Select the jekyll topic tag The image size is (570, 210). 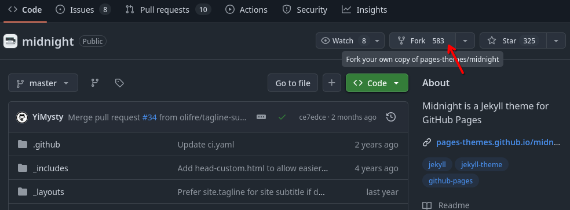pyautogui.click(x=437, y=164)
